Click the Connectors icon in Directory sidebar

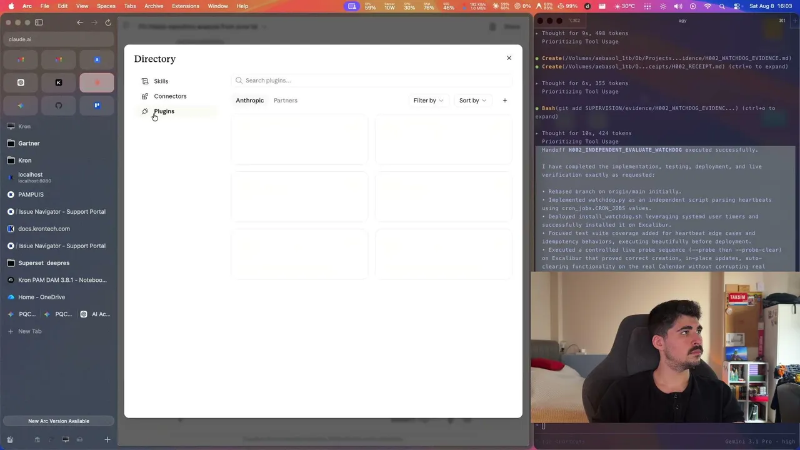pyautogui.click(x=145, y=96)
